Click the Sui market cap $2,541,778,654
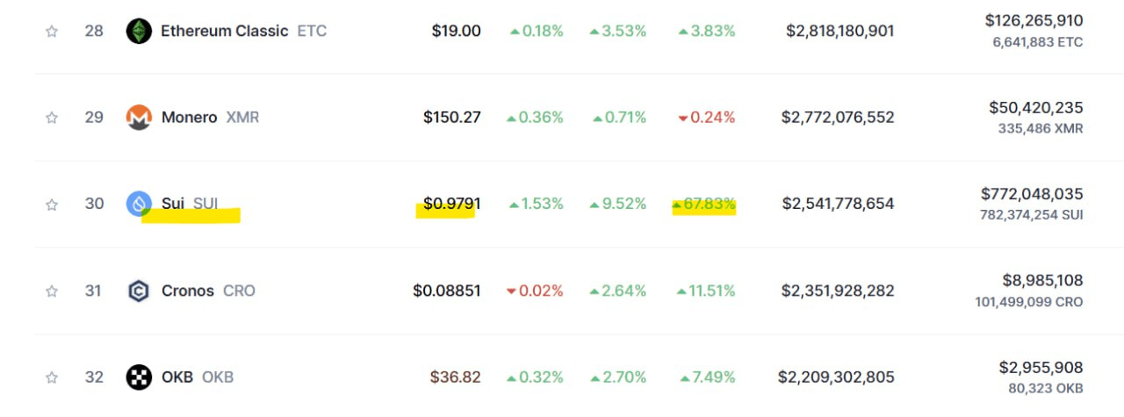The image size is (1124, 417). click(839, 204)
